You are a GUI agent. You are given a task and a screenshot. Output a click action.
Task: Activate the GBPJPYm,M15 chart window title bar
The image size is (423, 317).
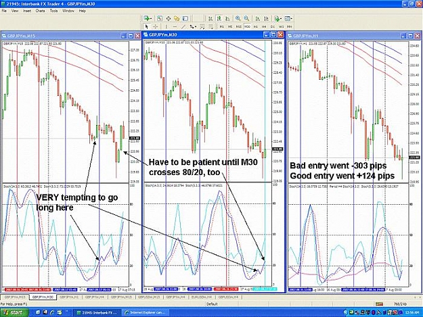(x=61, y=36)
